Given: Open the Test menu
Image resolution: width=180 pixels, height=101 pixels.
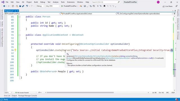Looking at the screenshot, I should [x=49, y=2].
